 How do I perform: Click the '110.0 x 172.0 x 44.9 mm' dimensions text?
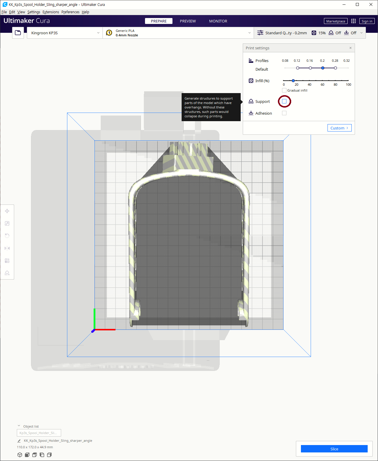click(35, 447)
